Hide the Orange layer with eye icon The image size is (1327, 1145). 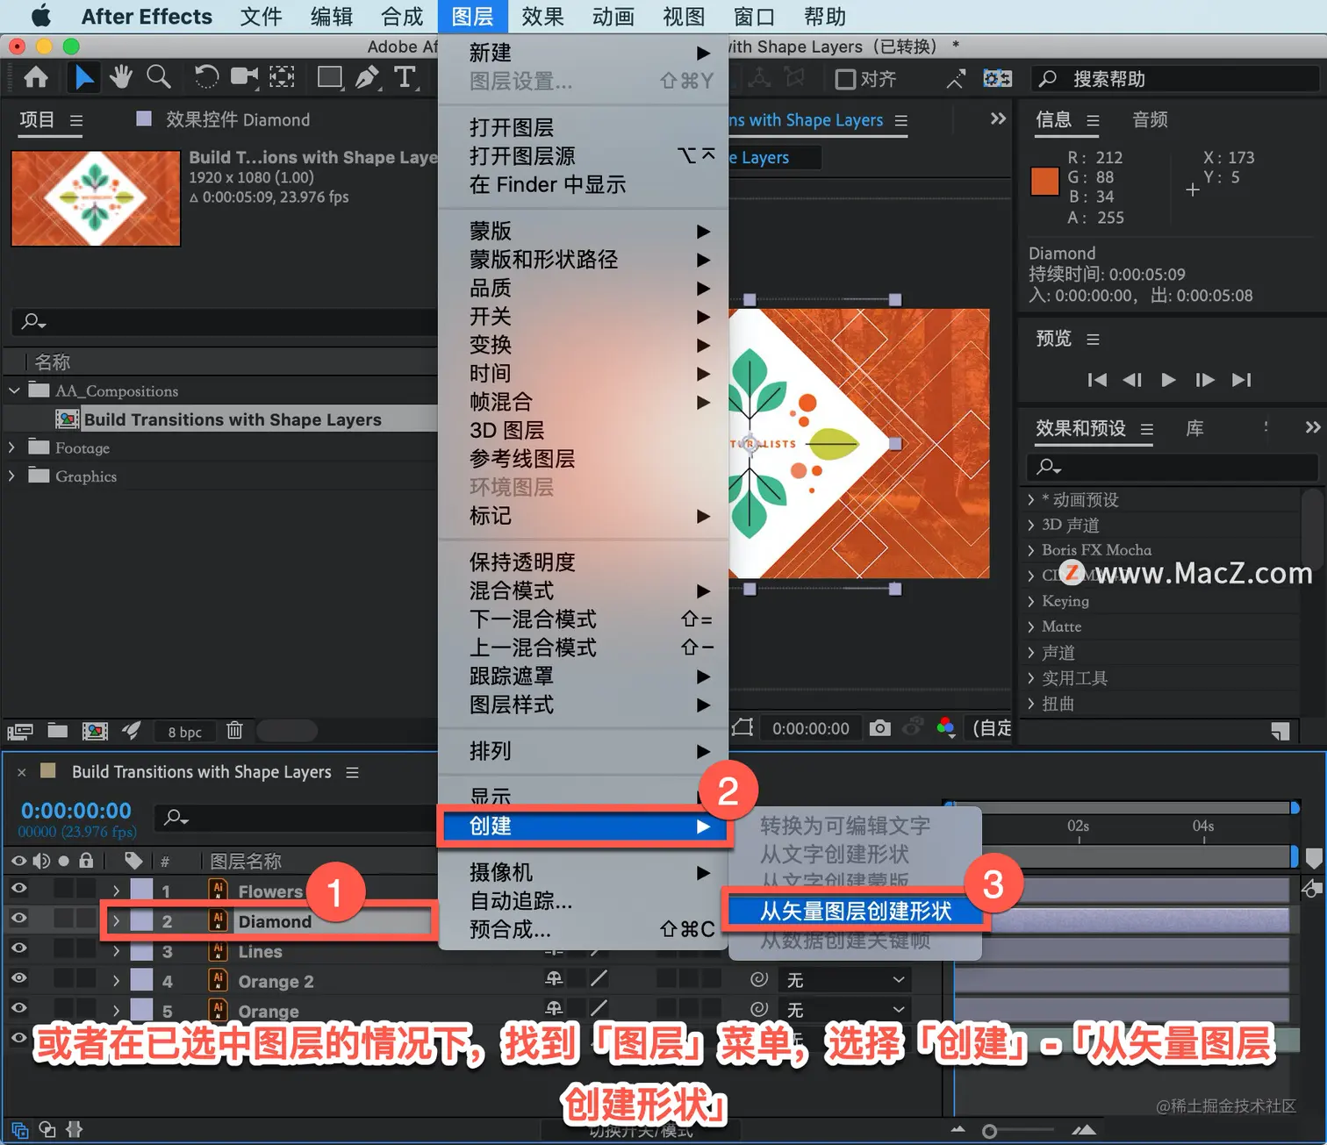(x=18, y=1008)
